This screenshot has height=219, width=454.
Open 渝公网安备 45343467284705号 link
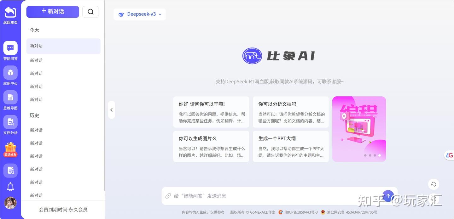pyautogui.click(x=352, y=212)
